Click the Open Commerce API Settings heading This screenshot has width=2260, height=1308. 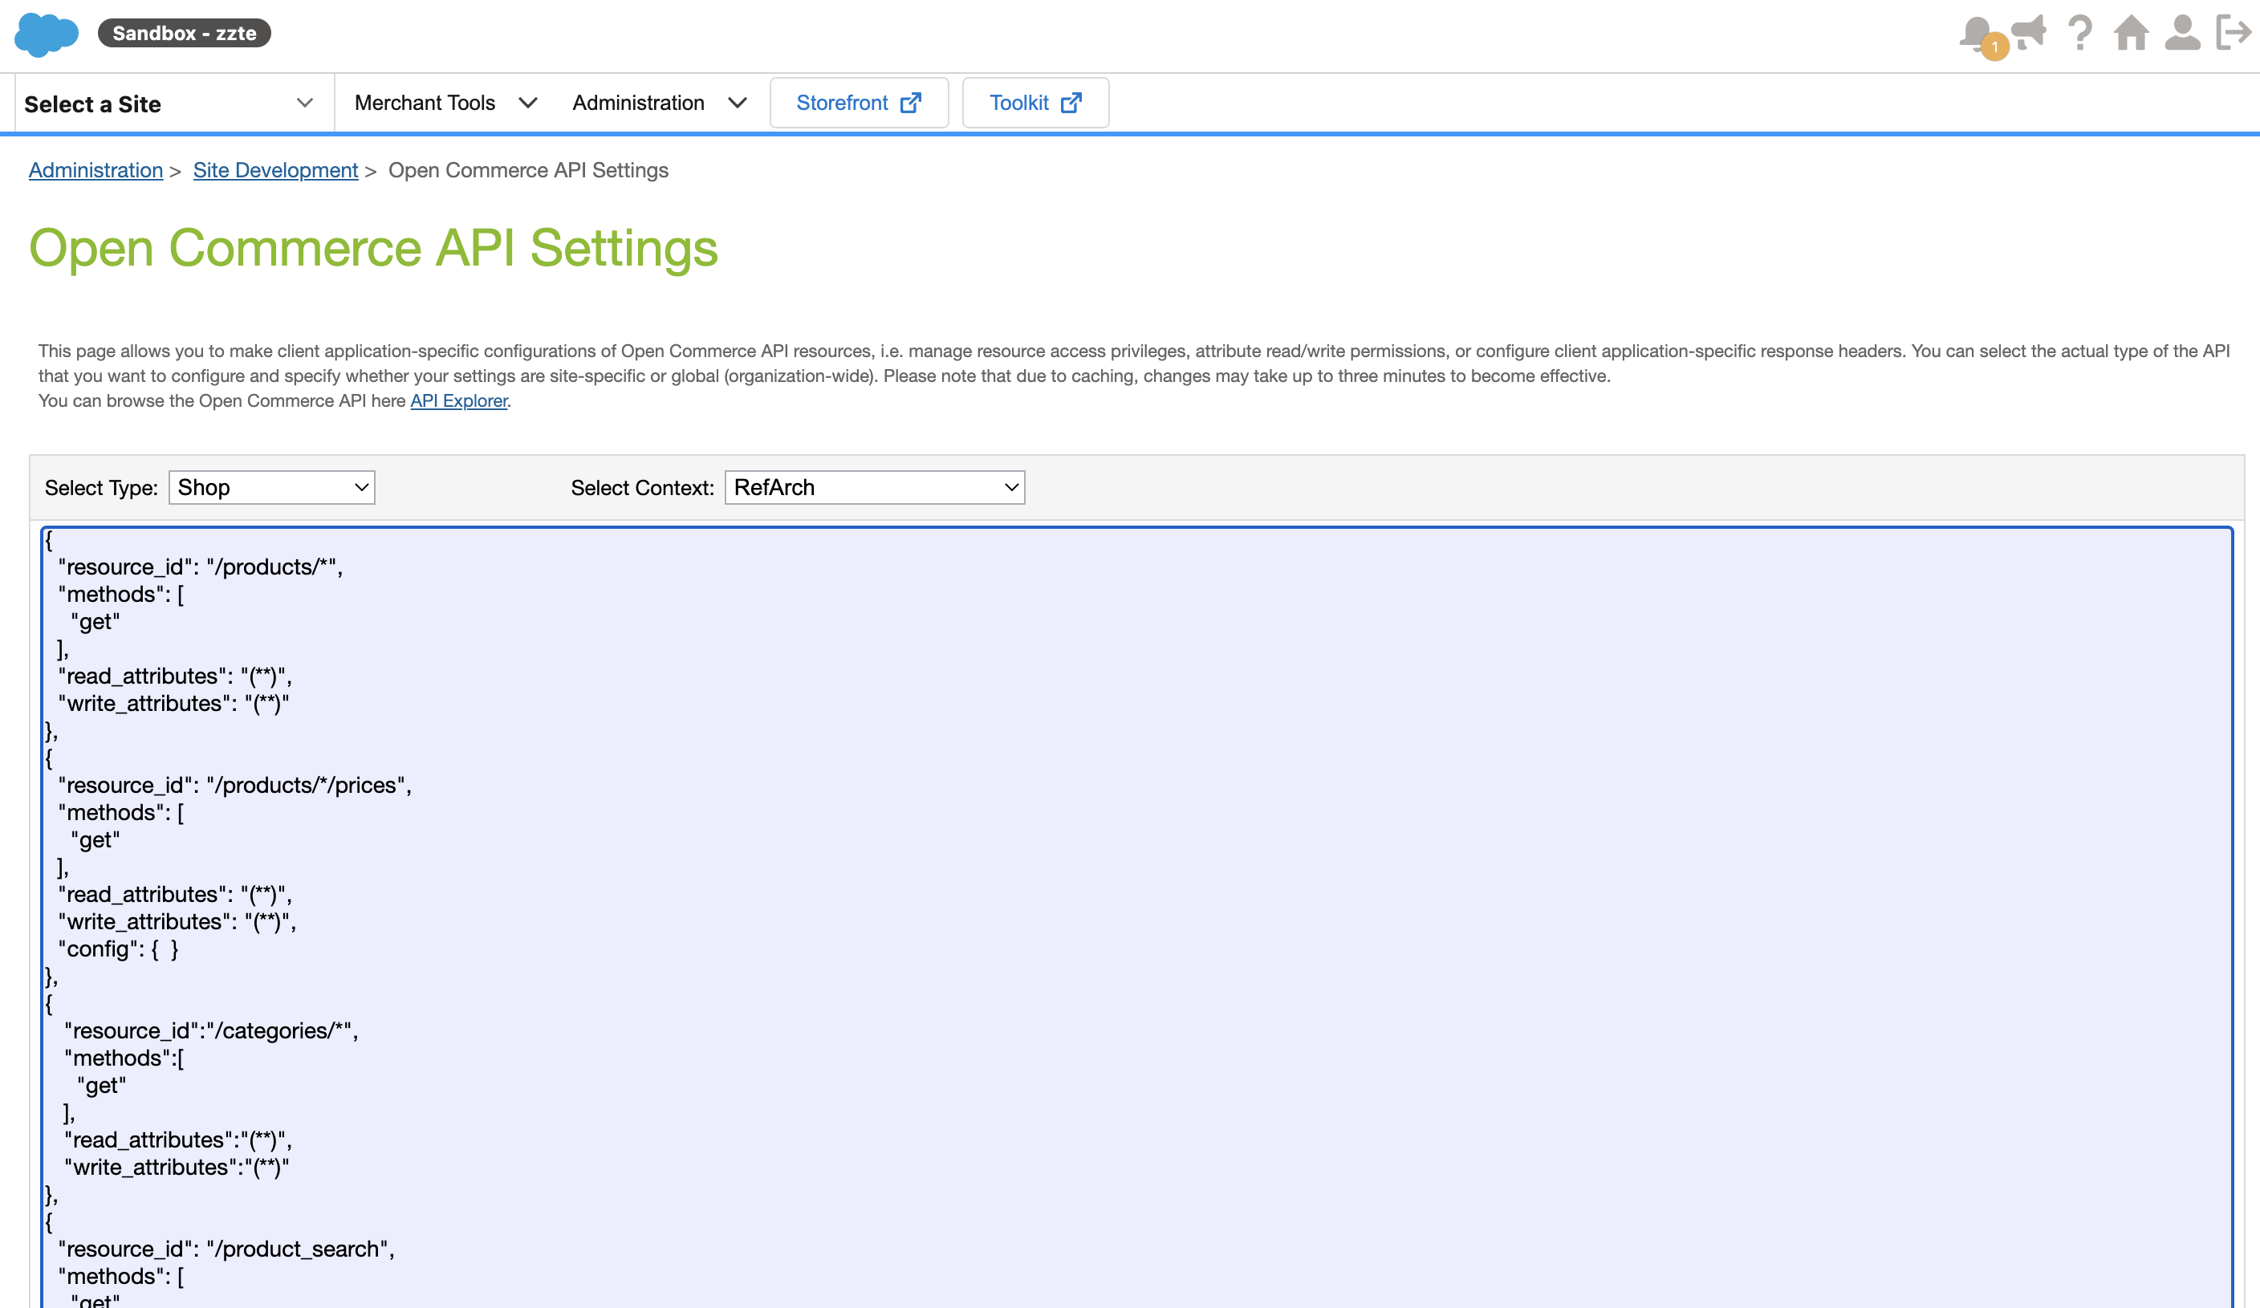point(373,248)
